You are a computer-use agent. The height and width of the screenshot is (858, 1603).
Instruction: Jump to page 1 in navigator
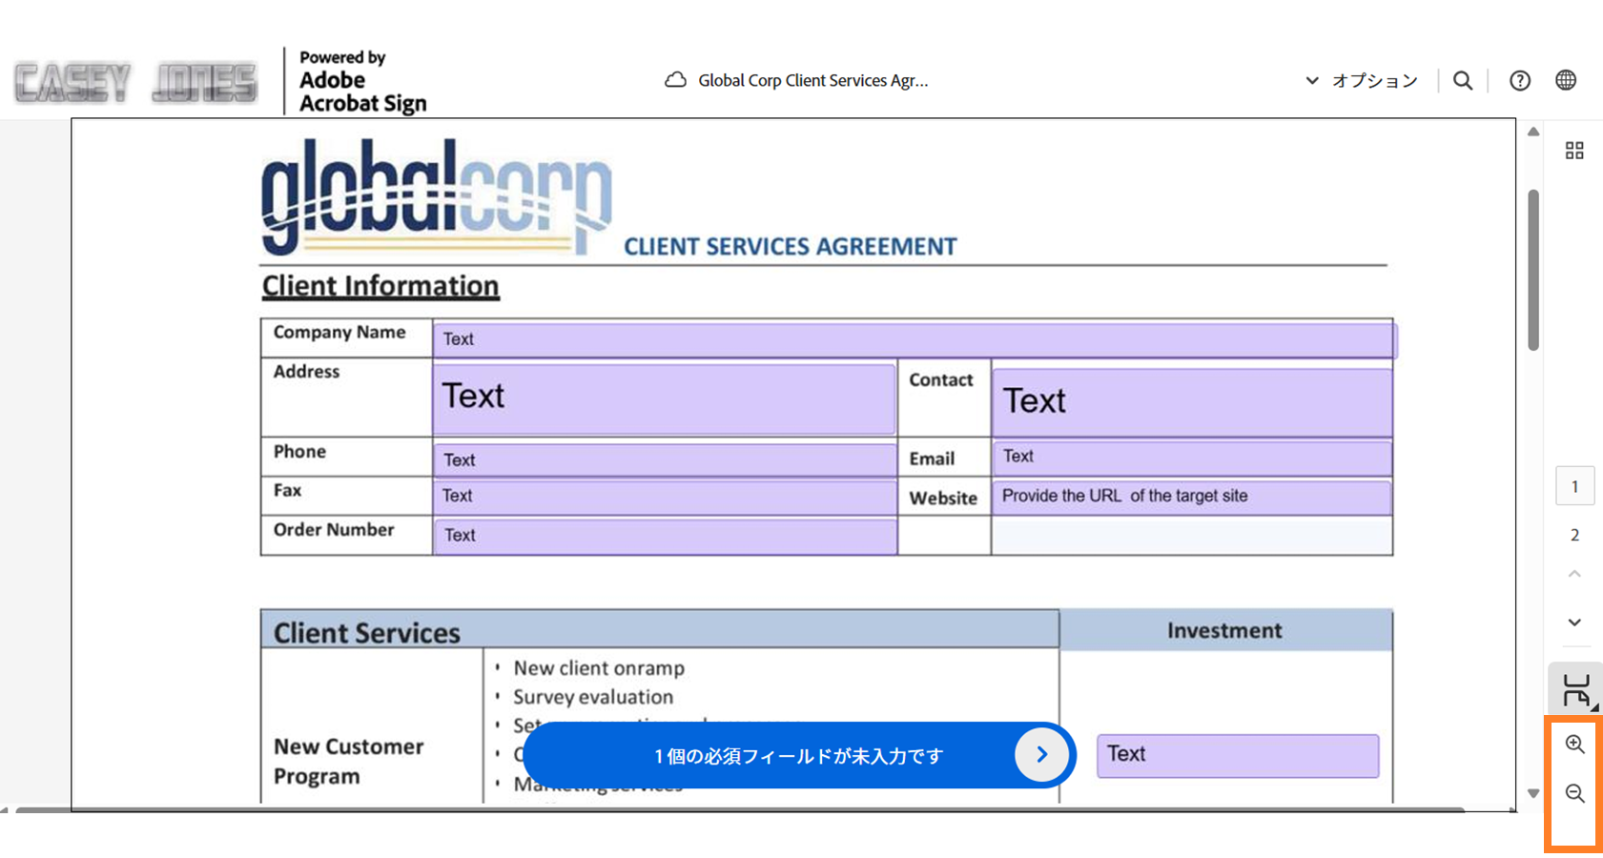1574,486
